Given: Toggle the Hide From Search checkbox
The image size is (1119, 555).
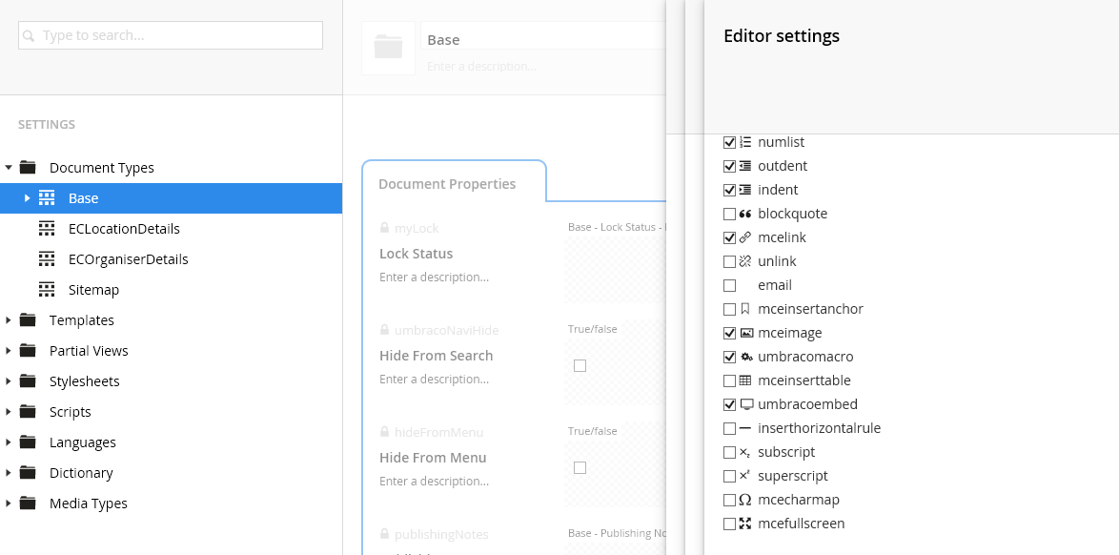Looking at the screenshot, I should pos(580,366).
